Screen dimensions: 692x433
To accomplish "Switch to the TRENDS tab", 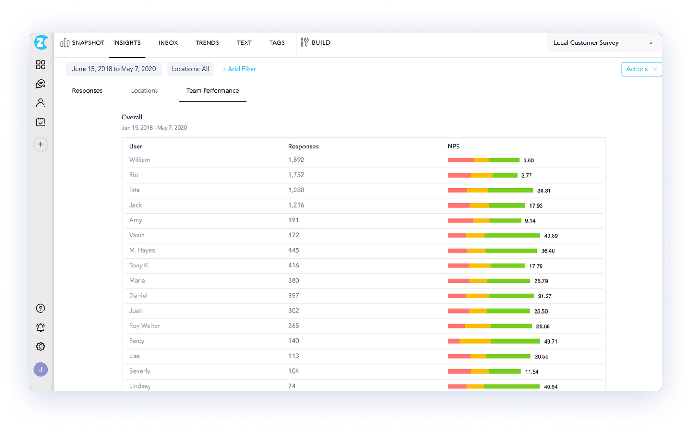I will click(207, 42).
